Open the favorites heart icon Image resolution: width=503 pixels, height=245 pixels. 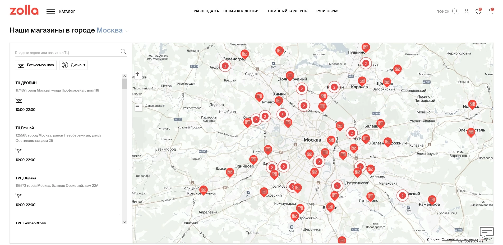pyautogui.click(x=478, y=11)
